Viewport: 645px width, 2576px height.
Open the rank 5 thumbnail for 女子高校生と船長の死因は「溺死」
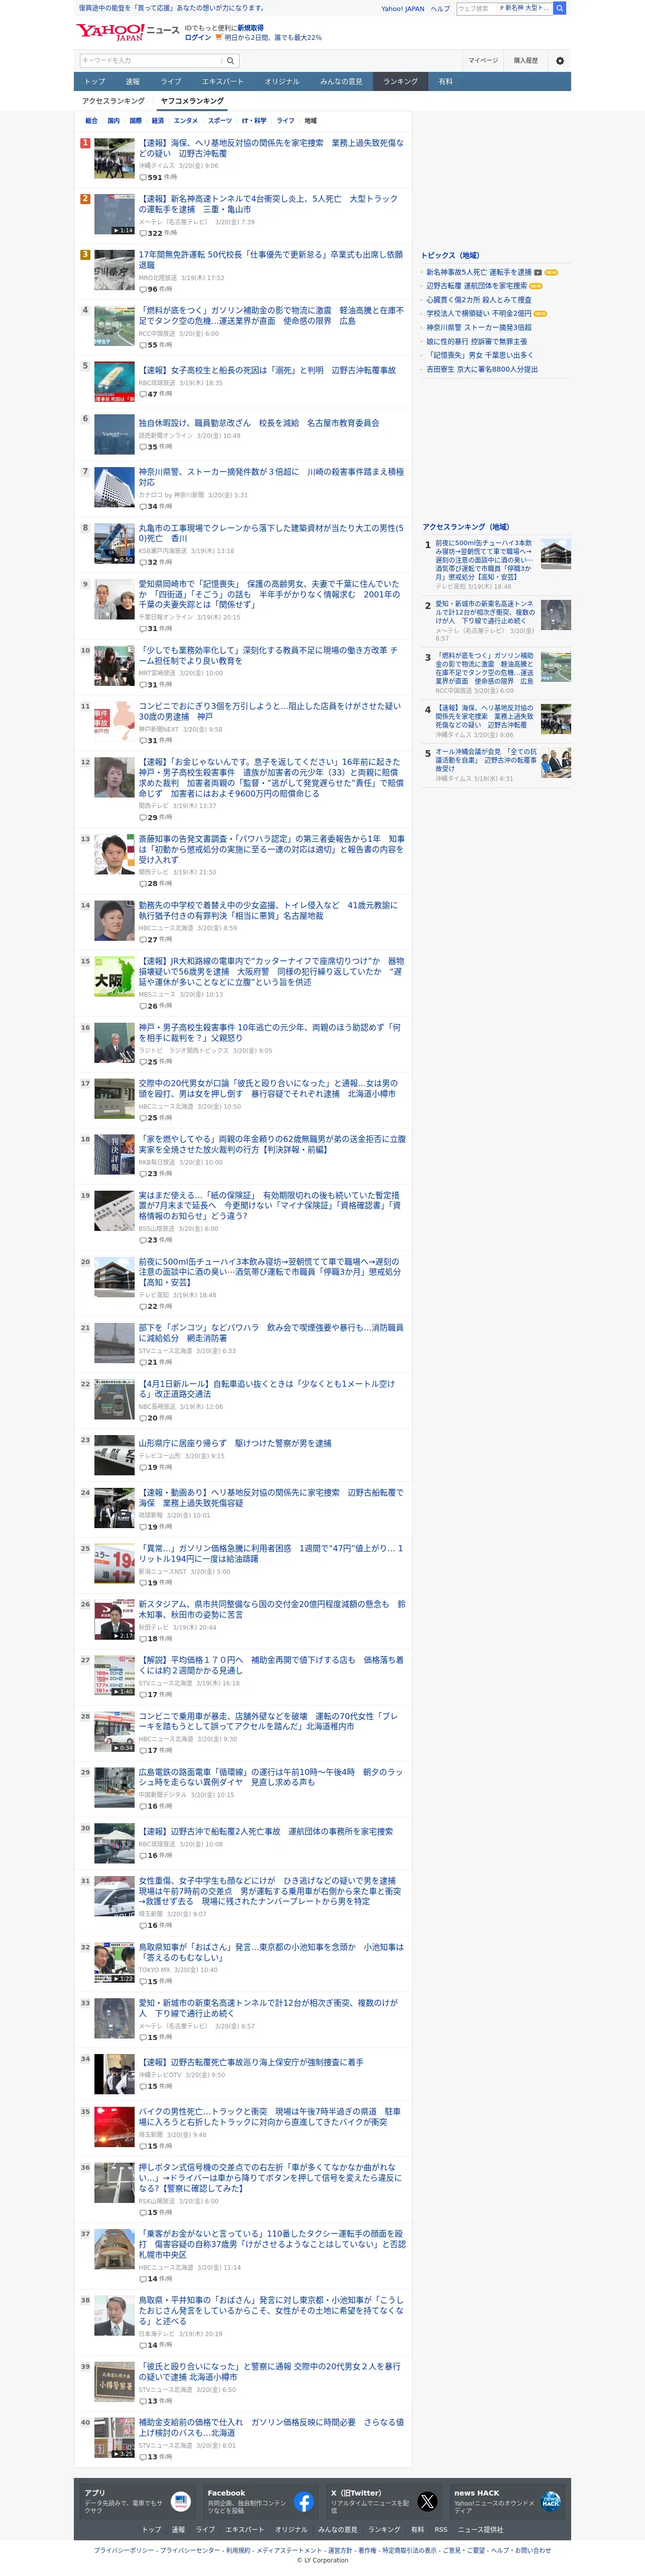pyautogui.click(x=114, y=381)
